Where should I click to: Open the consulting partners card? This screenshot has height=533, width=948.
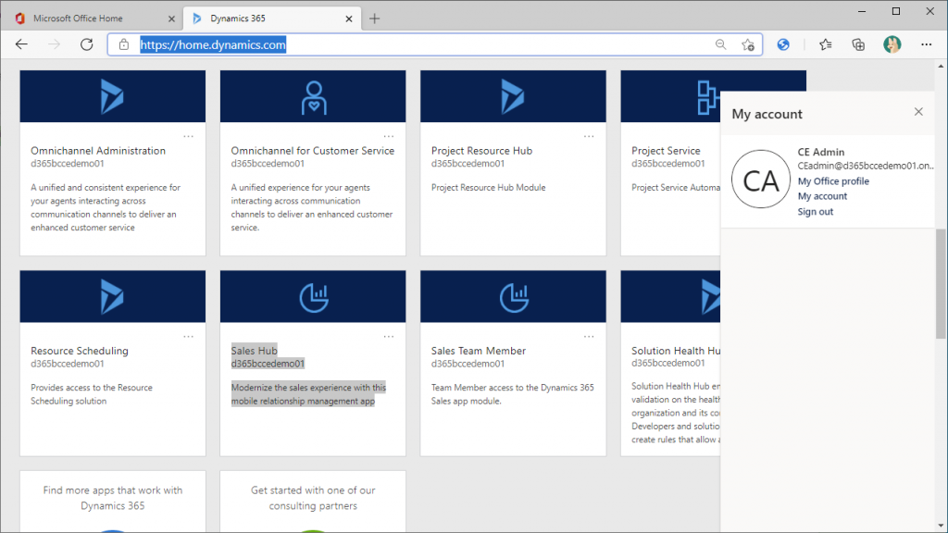pyautogui.click(x=313, y=502)
